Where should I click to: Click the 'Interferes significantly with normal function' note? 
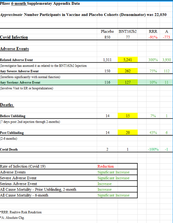point(30,77)
